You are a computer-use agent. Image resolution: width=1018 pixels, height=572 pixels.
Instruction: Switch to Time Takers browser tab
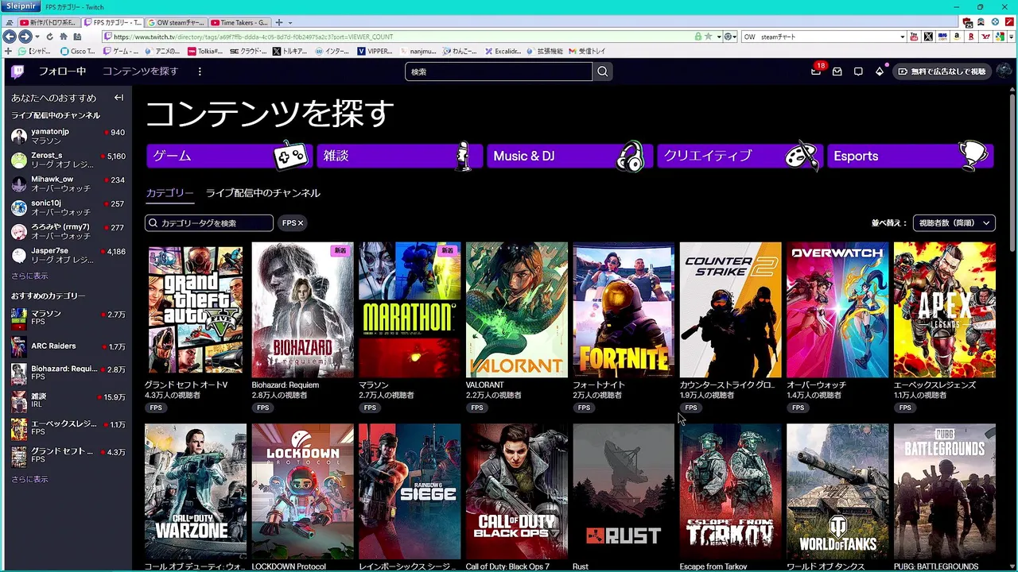tap(239, 22)
